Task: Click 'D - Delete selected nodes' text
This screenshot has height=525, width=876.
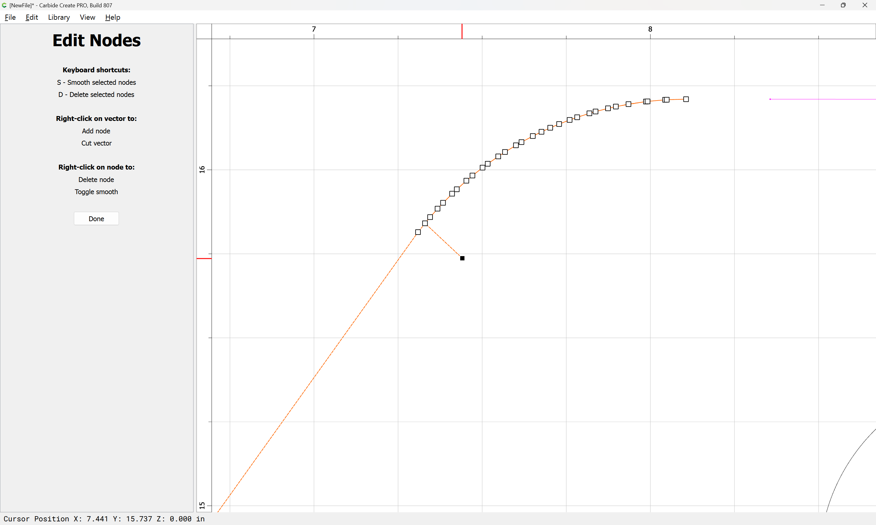Action: [x=96, y=94]
